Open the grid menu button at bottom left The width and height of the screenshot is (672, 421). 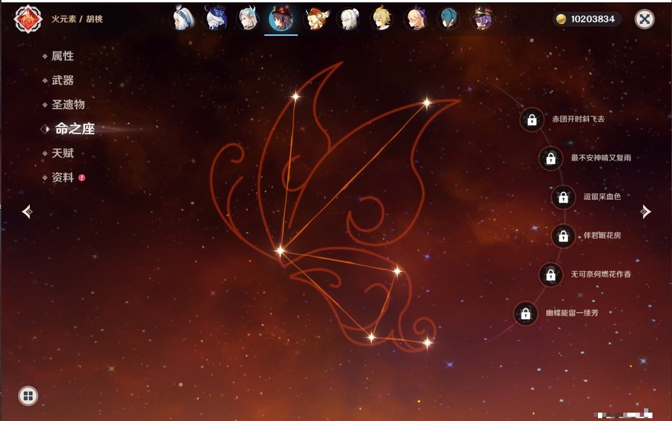coord(28,396)
